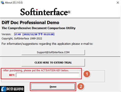Click the registered trademark symbol after Softinterface
121x92 pixels.
[x=69, y=12]
